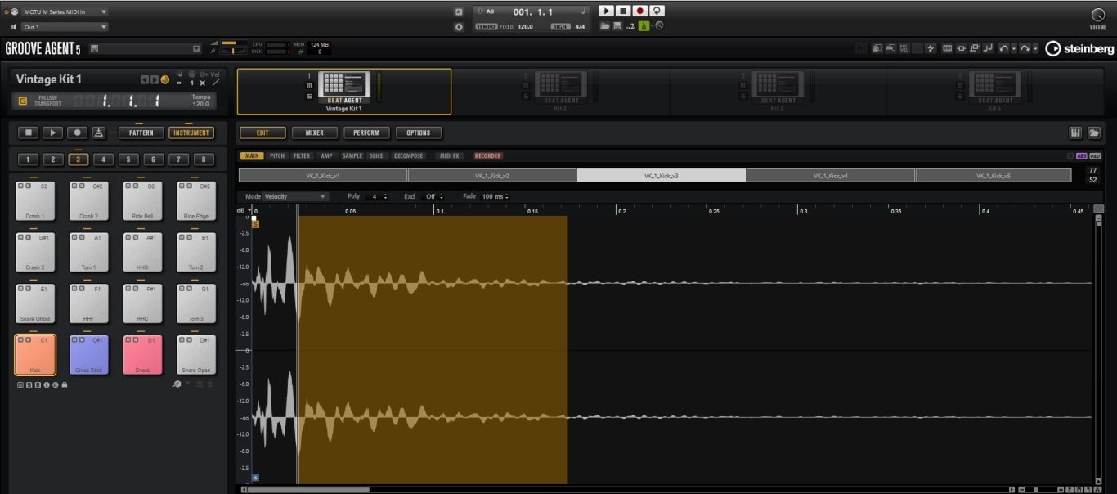1117x494 pixels.
Task: Trigger the Kick pad
Action: (x=35, y=354)
